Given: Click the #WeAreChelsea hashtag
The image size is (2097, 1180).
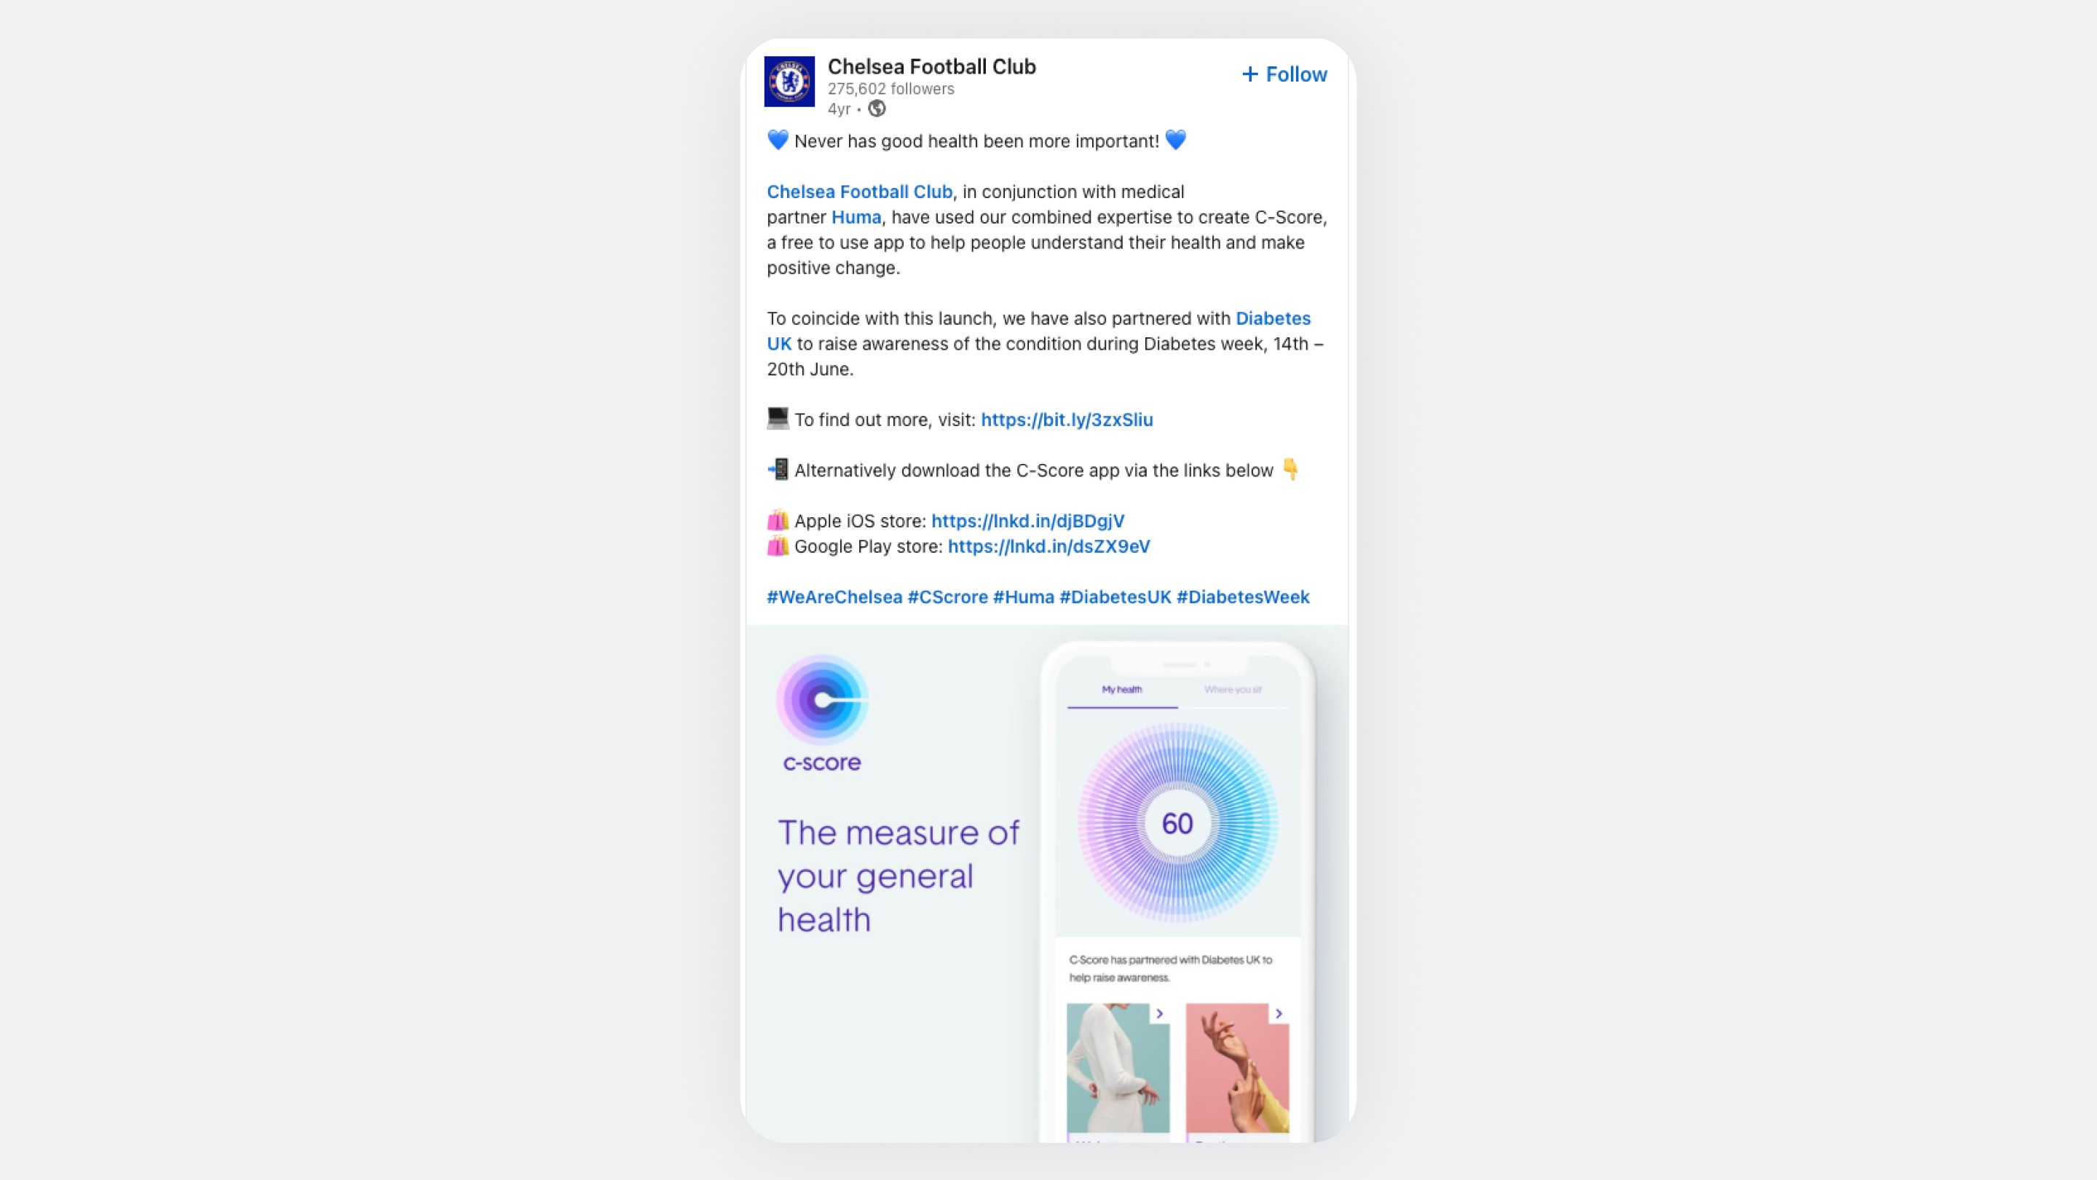Looking at the screenshot, I should [834, 597].
